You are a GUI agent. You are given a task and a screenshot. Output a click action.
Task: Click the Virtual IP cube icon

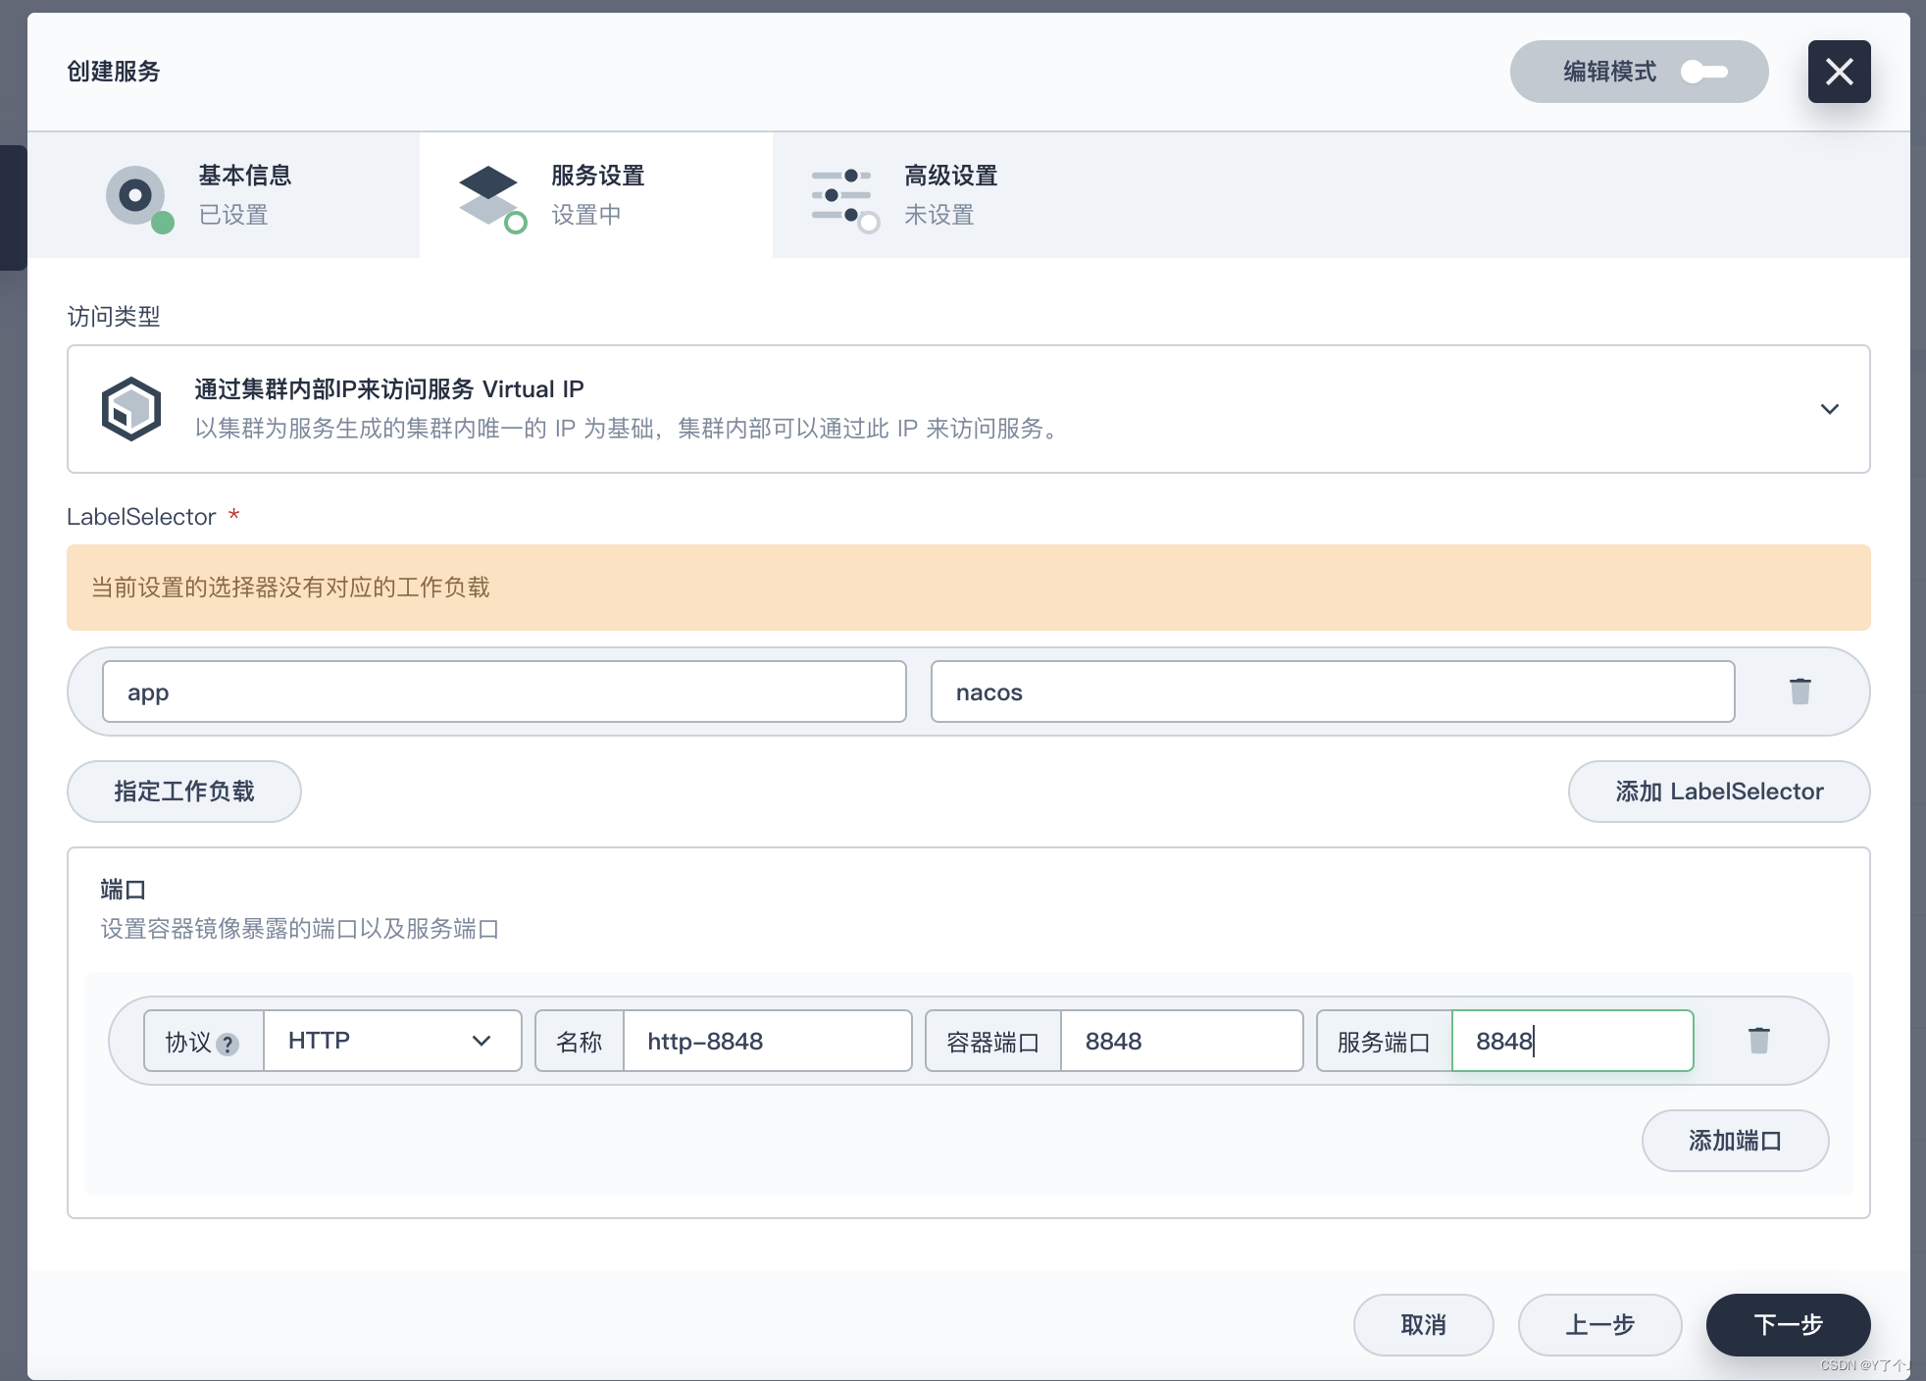click(131, 409)
